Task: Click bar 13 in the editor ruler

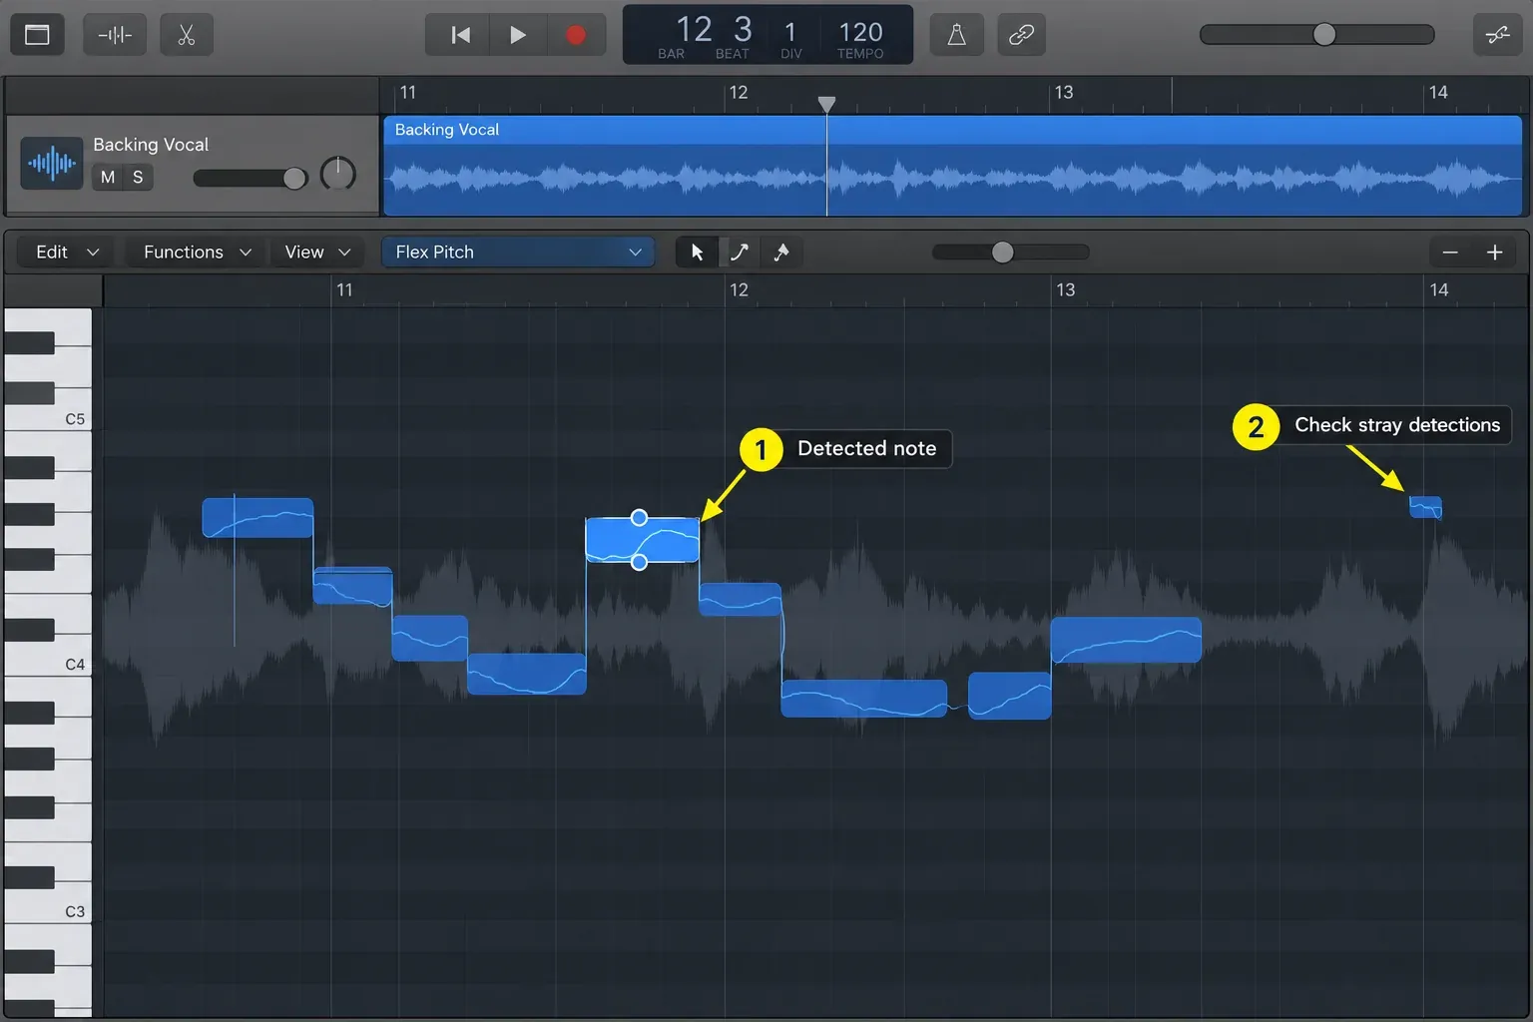Action: 1065,289
